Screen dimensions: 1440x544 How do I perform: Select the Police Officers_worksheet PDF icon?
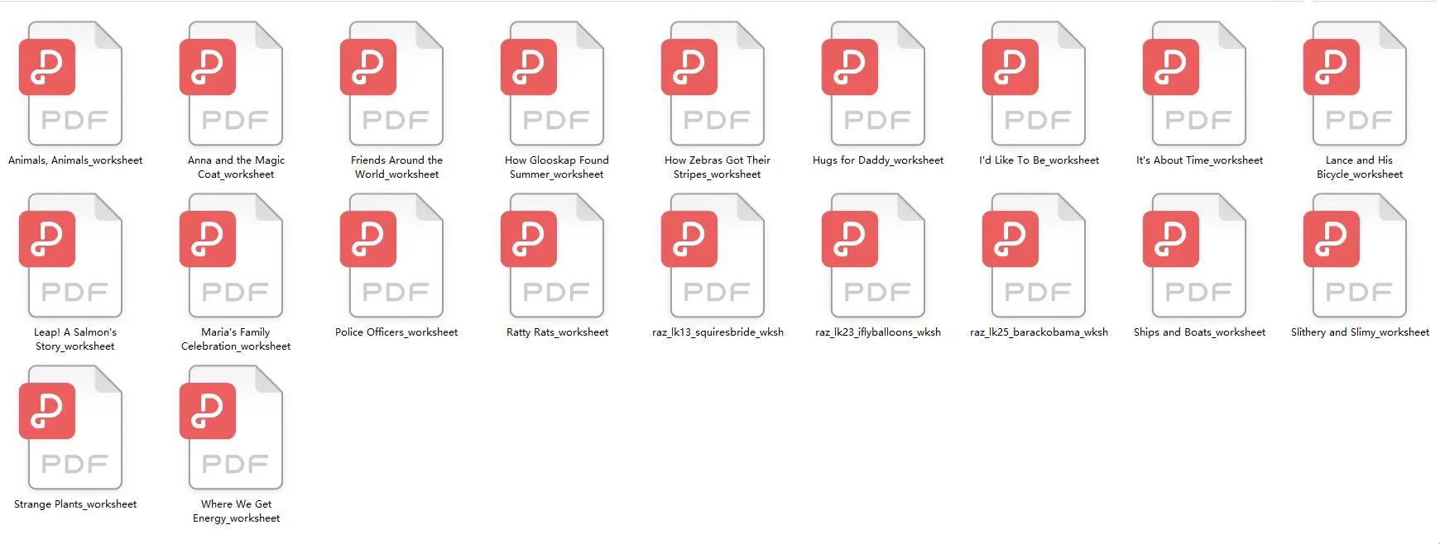[391, 255]
